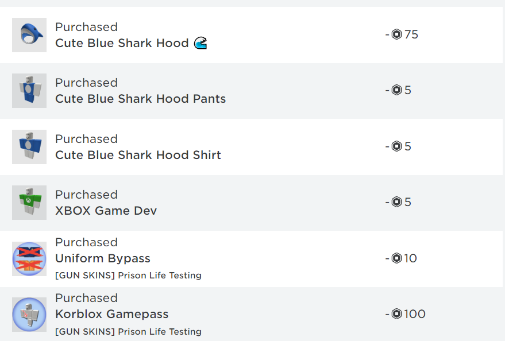Open the Uniform Bypass gamepass link
The image size is (505, 341).
click(103, 258)
